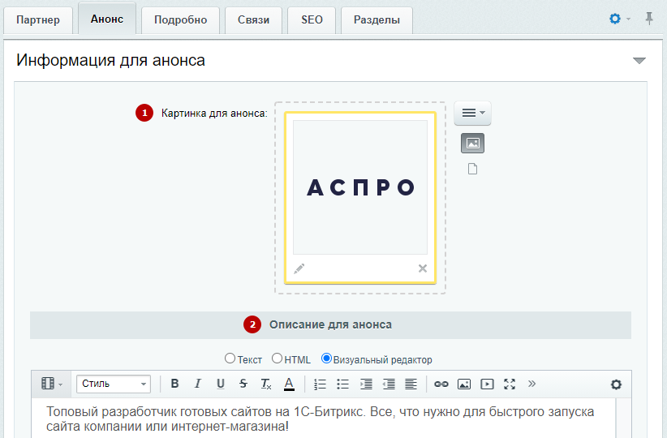Screen dimensions: 667x438
Task: Insert a bulleted list
Action: (x=343, y=384)
